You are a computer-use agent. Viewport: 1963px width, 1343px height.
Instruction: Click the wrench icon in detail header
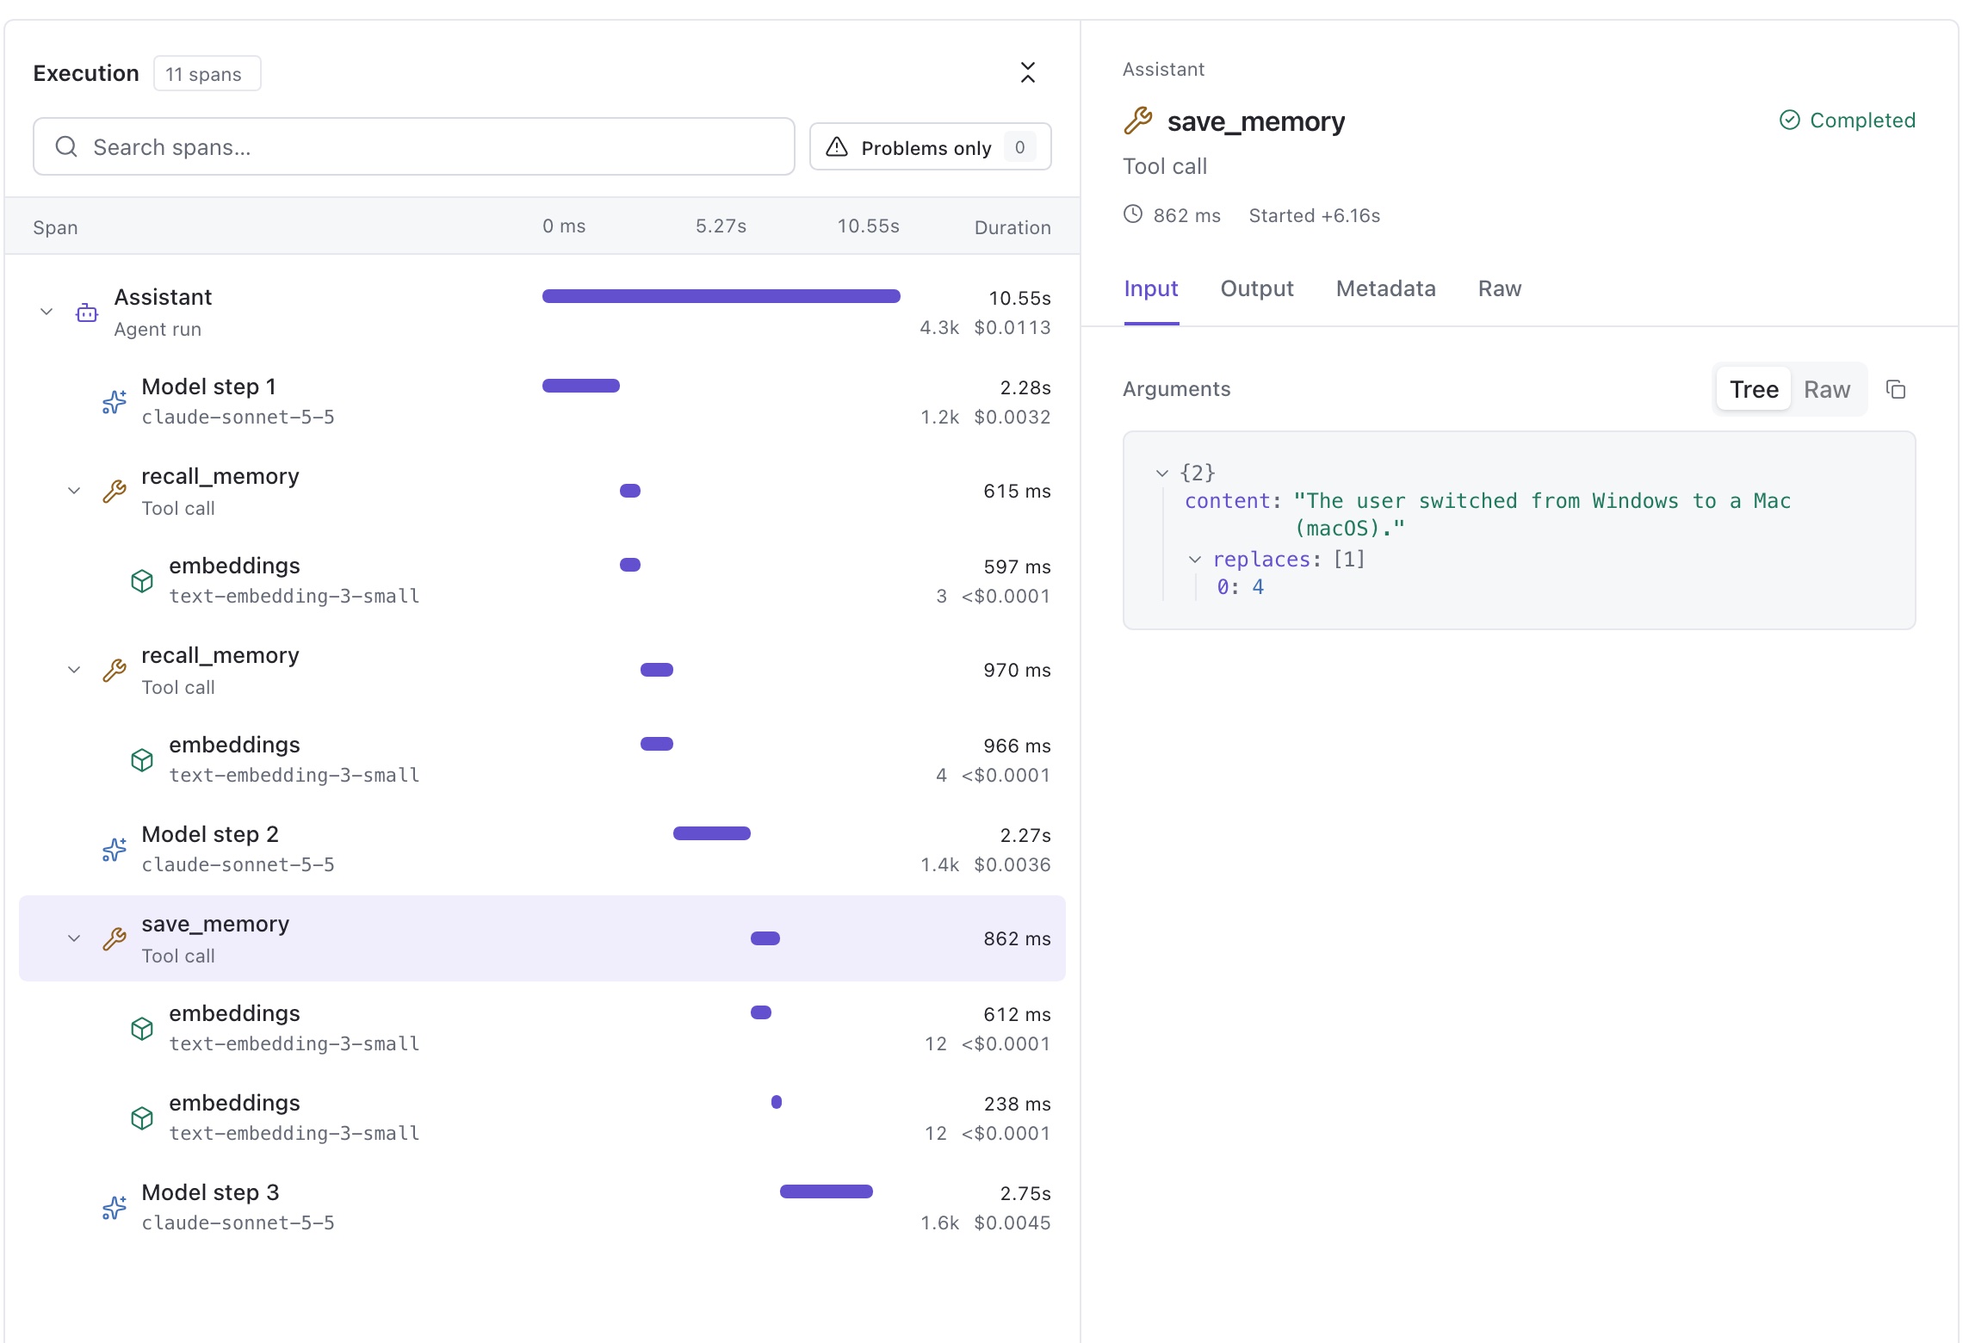tap(1138, 121)
